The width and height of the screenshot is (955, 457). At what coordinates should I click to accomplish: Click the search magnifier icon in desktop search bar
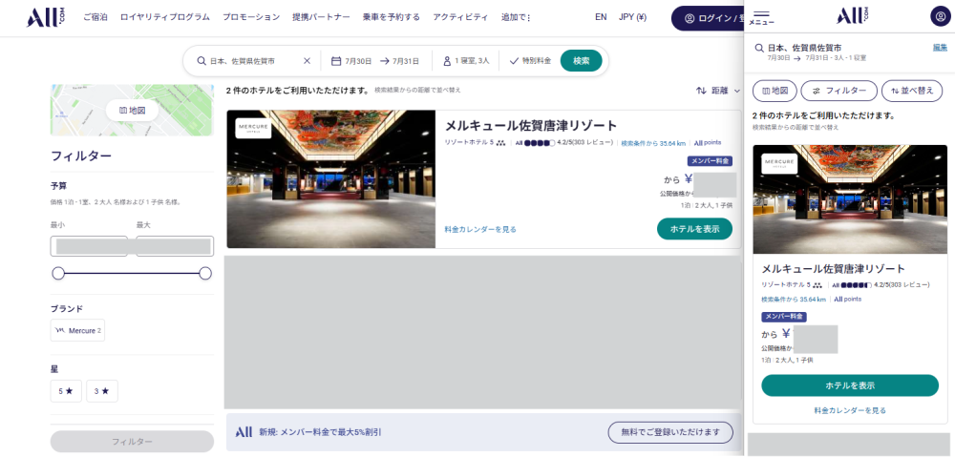pos(202,61)
